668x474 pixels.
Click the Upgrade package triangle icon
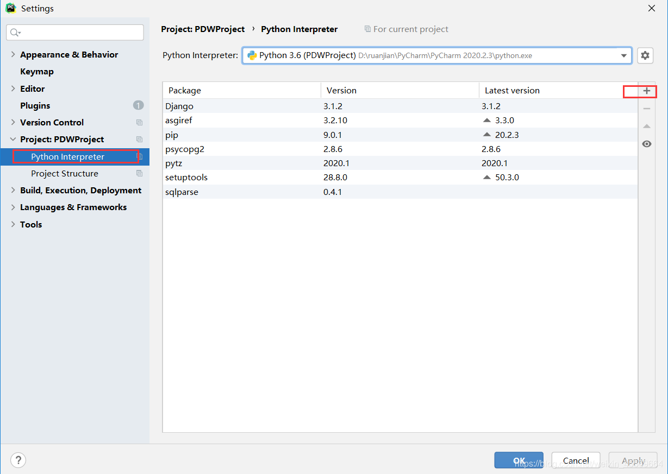click(x=646, y=126)
